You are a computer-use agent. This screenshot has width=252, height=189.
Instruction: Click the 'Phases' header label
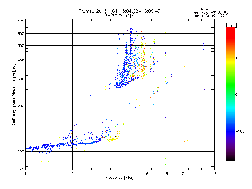[204, 9]
